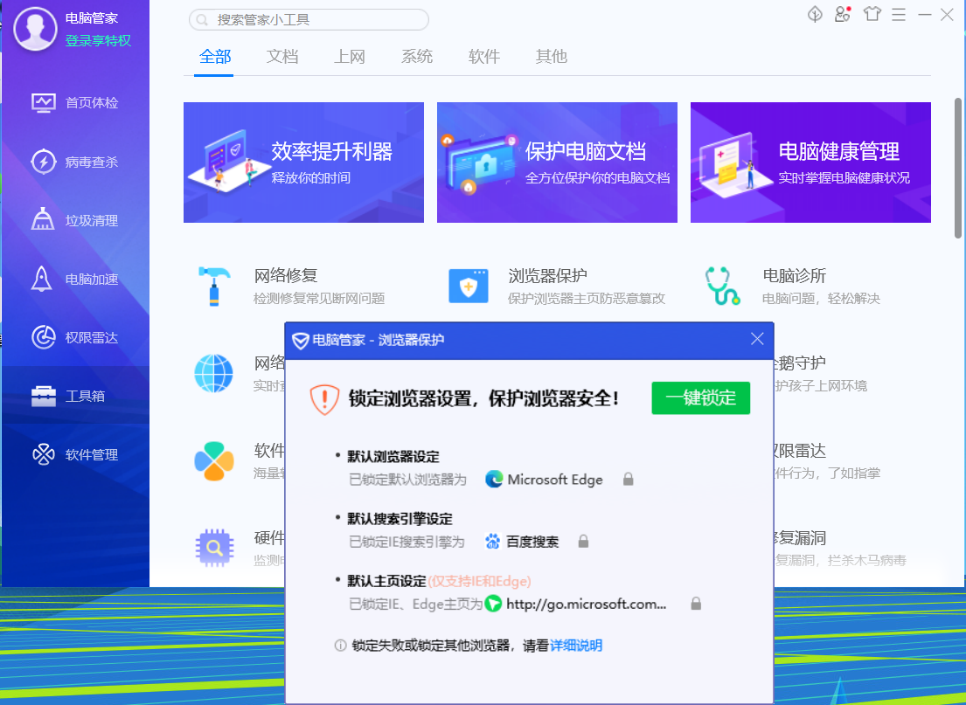Click the 网络修复 hammer icon
The width and height of the screenshot is (966, 705).
[214, 287]
